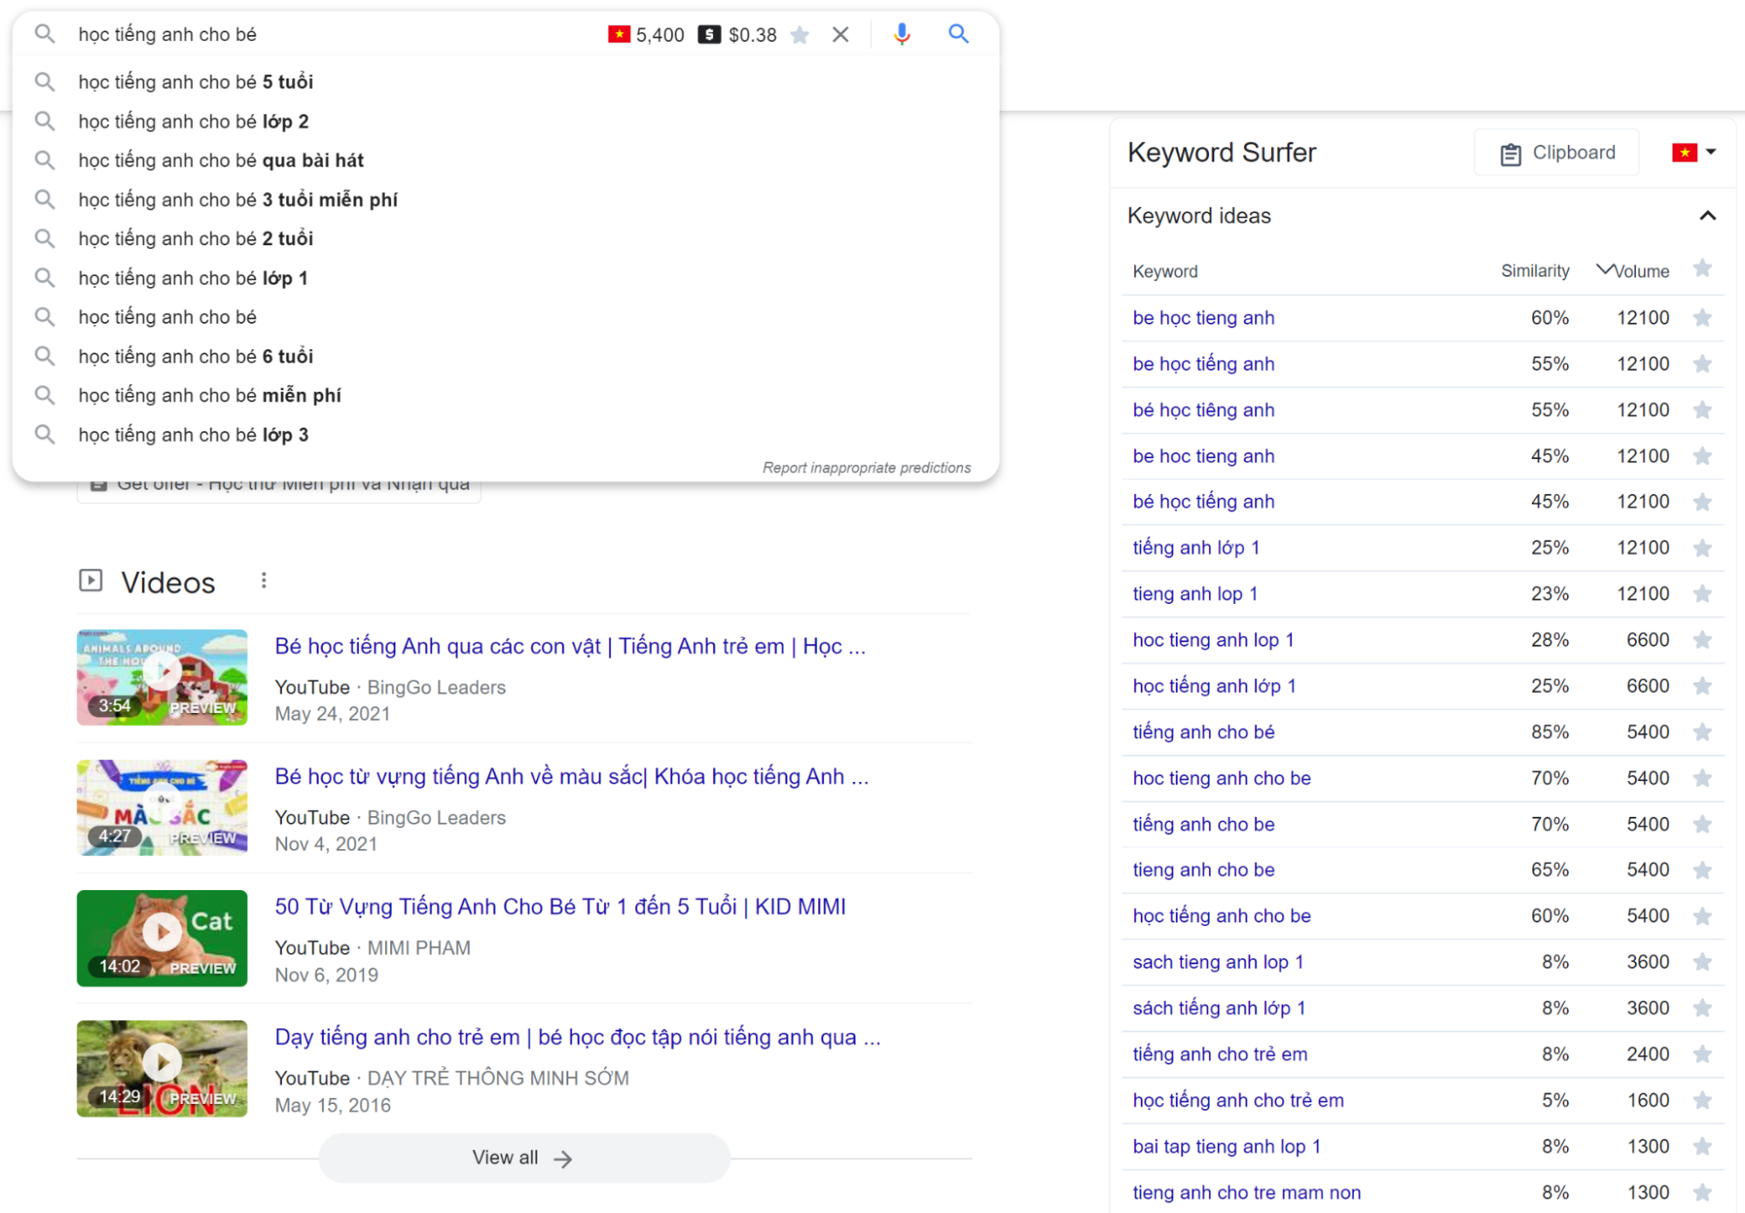The image size is (1745, 1213).
Task: Select suggestion 'học tiếng anh cho bé qua bài hát'
Action: pos(221,160)
